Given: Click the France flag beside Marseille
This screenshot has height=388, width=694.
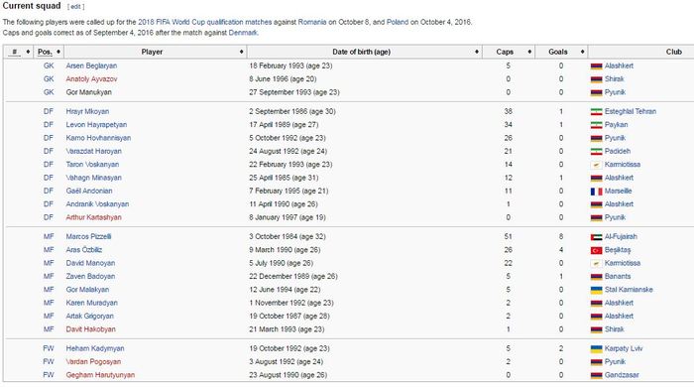Looking at the screenshot, I should pos(596,192).
